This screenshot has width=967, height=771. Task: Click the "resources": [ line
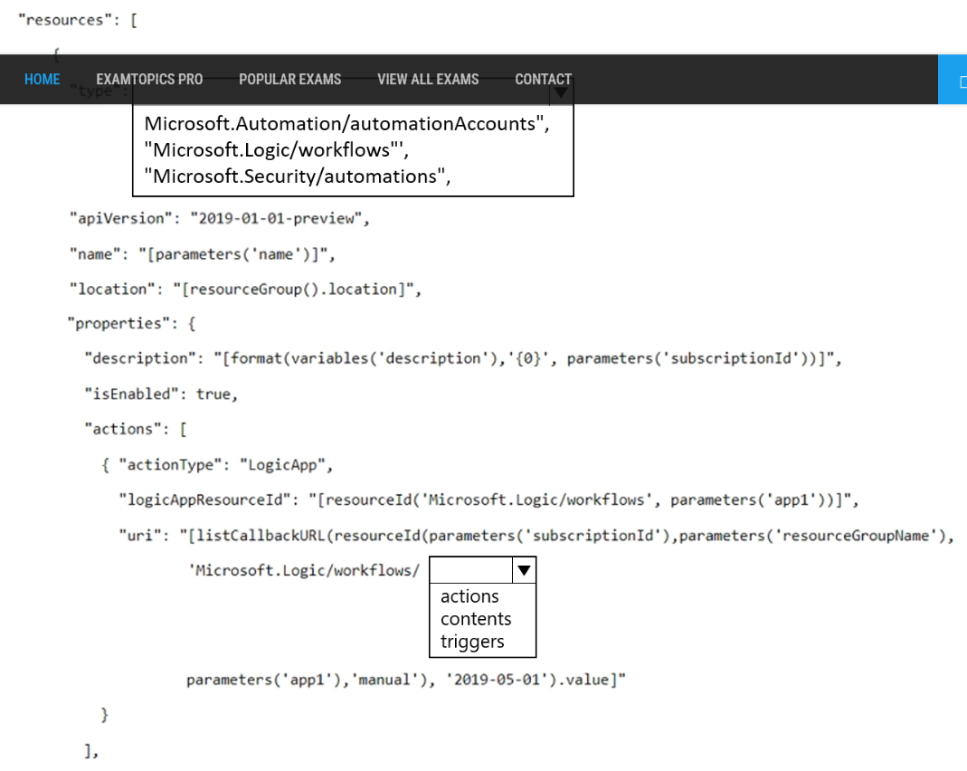[78, 20]
